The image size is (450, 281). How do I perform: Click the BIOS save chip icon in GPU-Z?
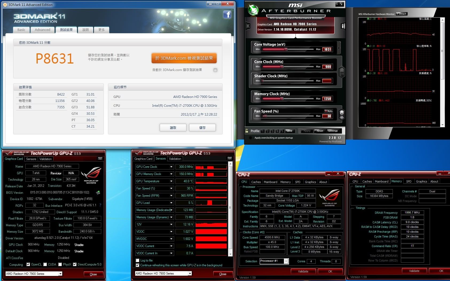click(x=98, y=192)
